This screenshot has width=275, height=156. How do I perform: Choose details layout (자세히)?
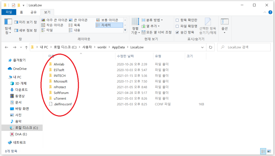109,25
